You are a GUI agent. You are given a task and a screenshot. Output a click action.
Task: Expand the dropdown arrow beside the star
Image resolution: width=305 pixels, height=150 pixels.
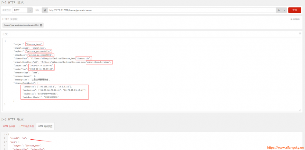284,10
